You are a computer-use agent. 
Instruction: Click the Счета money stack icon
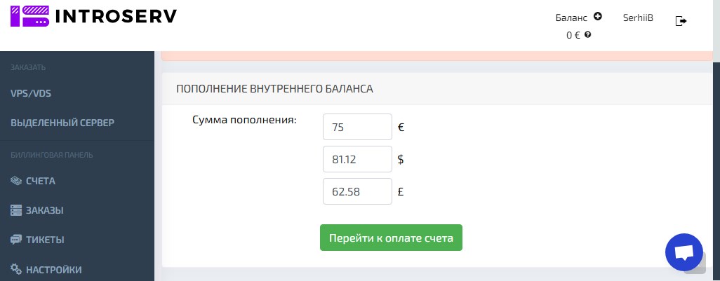[x=16, y=181]
